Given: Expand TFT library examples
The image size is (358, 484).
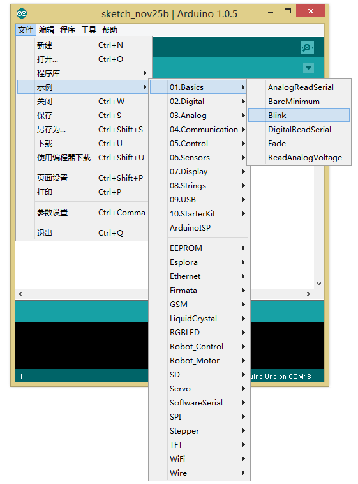Looking at the screenshot, I should pyautogui.click(x=198, y=445).
